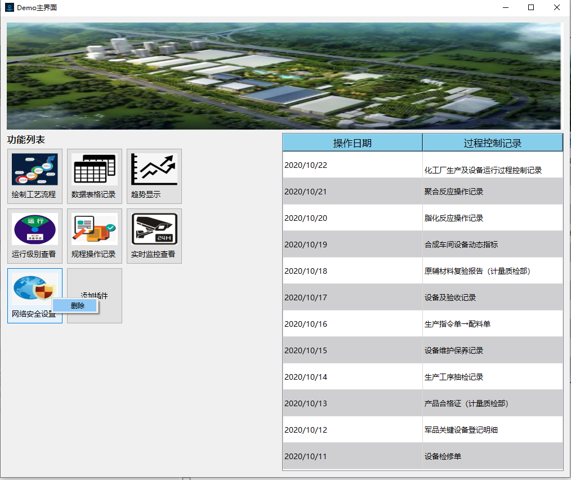Select date cell 2020/10/18

pos(353,271)
